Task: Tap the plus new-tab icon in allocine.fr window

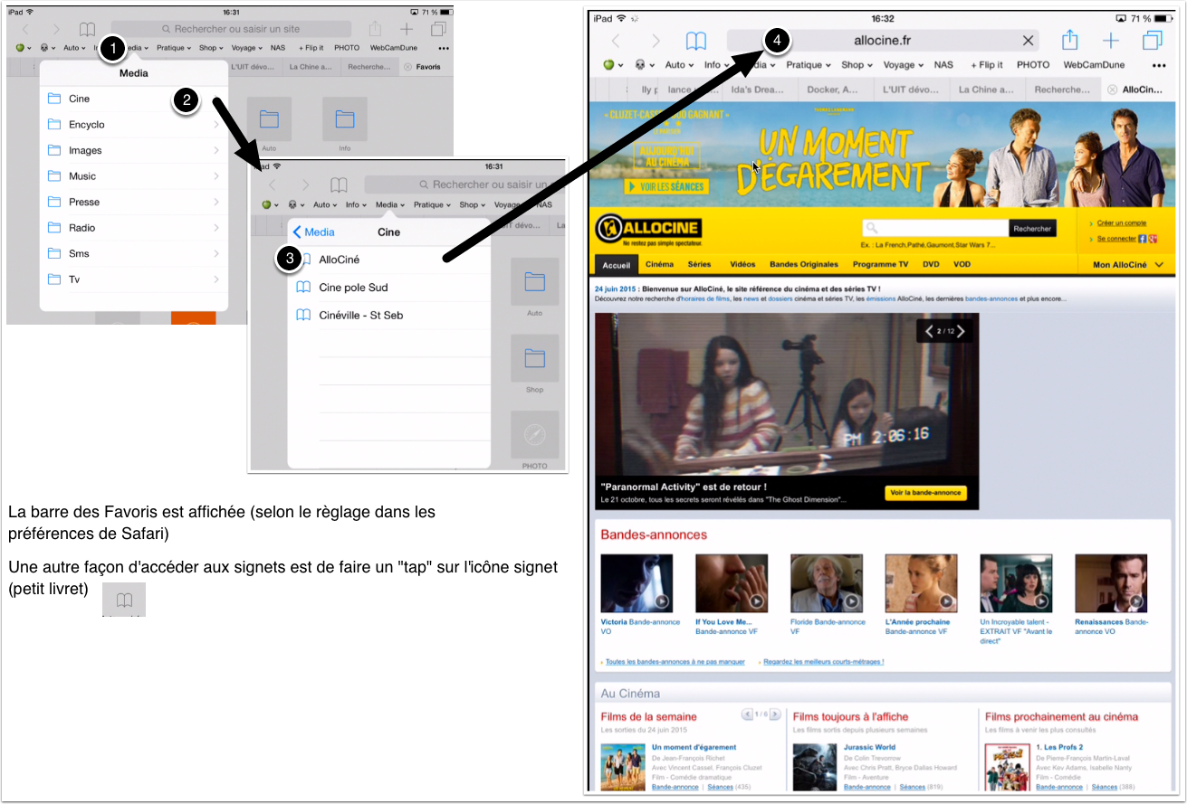Action: tap(1111, 41)
